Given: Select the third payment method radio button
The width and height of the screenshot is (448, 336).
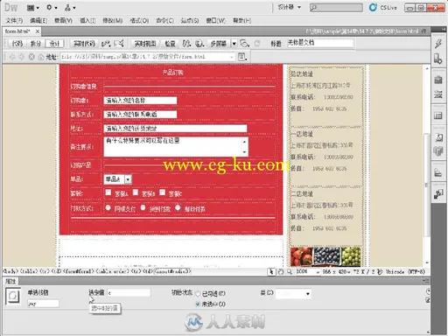Looking at the screenshot, I should pyautogui.click(x=178, y=207).
